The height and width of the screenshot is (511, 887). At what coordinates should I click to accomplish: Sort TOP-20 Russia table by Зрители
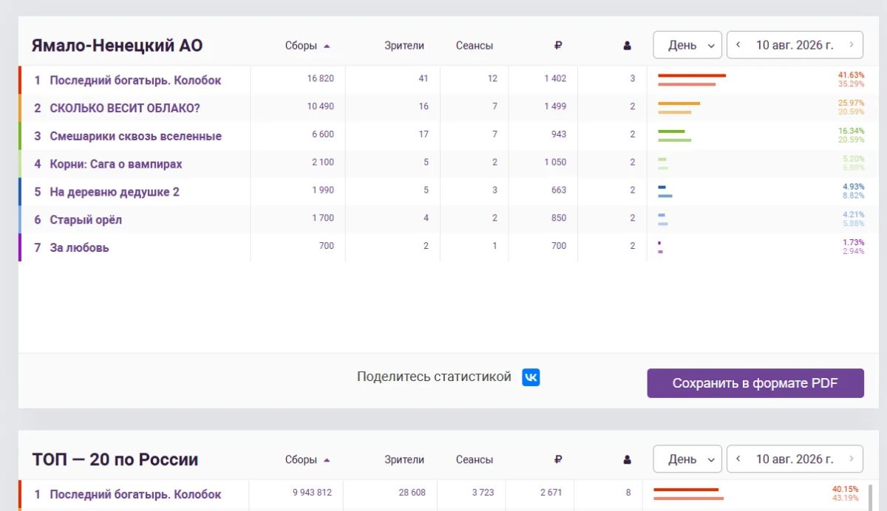coord(404,459)
